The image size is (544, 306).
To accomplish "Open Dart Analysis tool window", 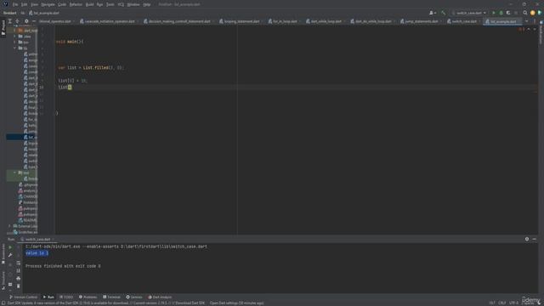I will click(160, 297).
